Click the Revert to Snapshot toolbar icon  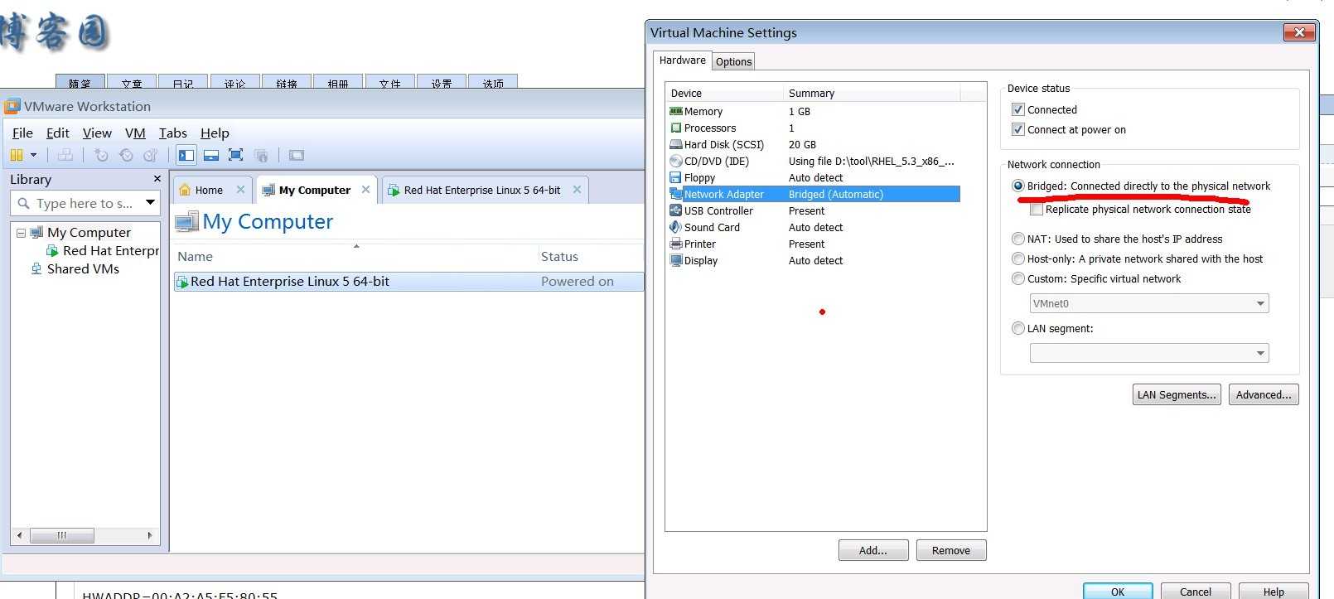point(126,155)
